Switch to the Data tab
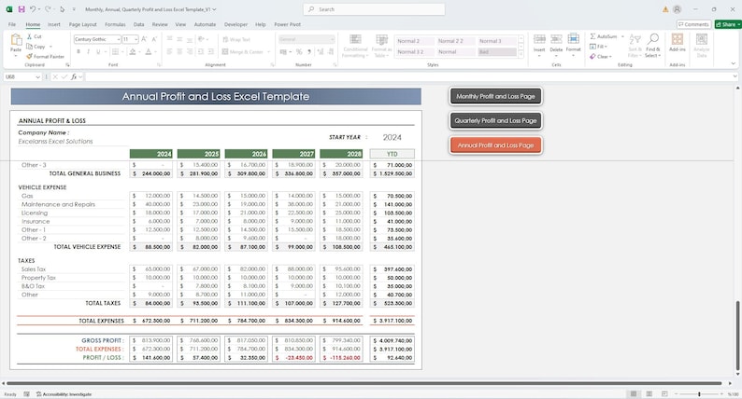 [x=138, y=24]
